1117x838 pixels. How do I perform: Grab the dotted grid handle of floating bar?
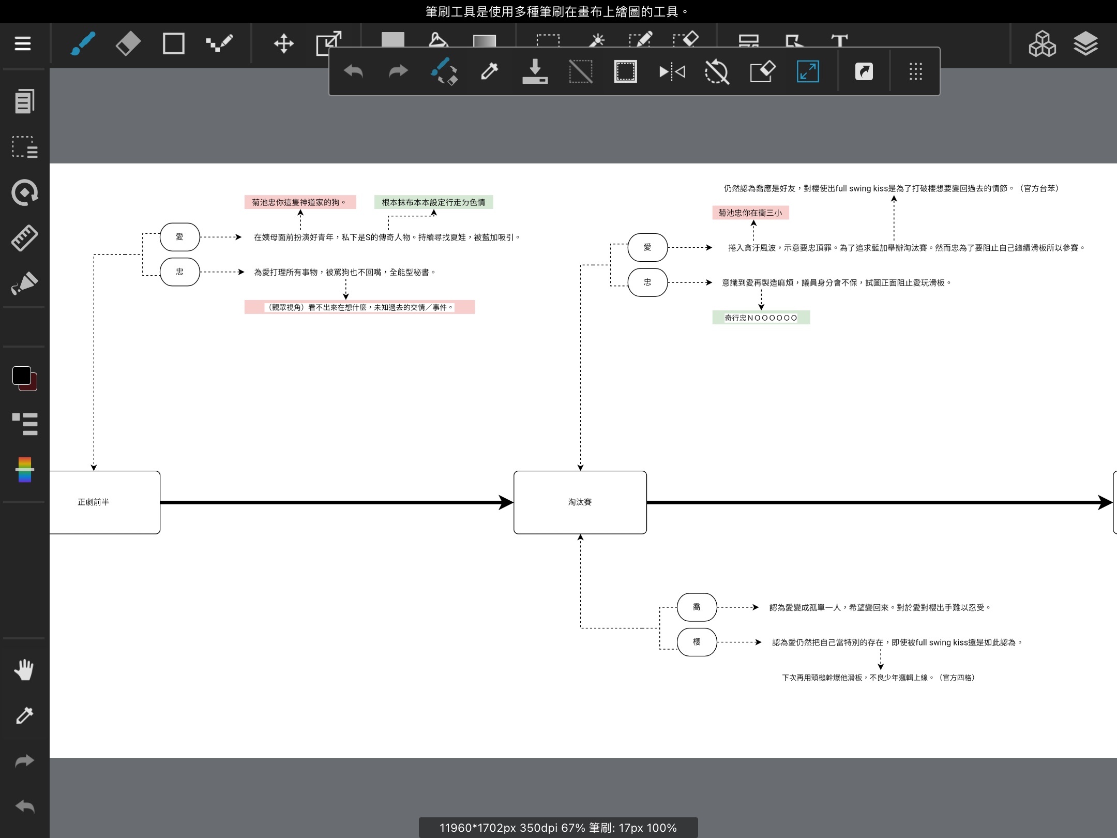coord(915,71)
